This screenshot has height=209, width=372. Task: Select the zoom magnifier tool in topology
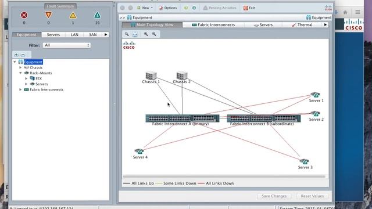[x=127, y=34]
